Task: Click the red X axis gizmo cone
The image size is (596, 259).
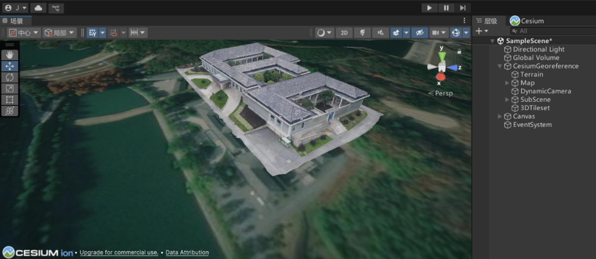Action: (x=441, y=77)
